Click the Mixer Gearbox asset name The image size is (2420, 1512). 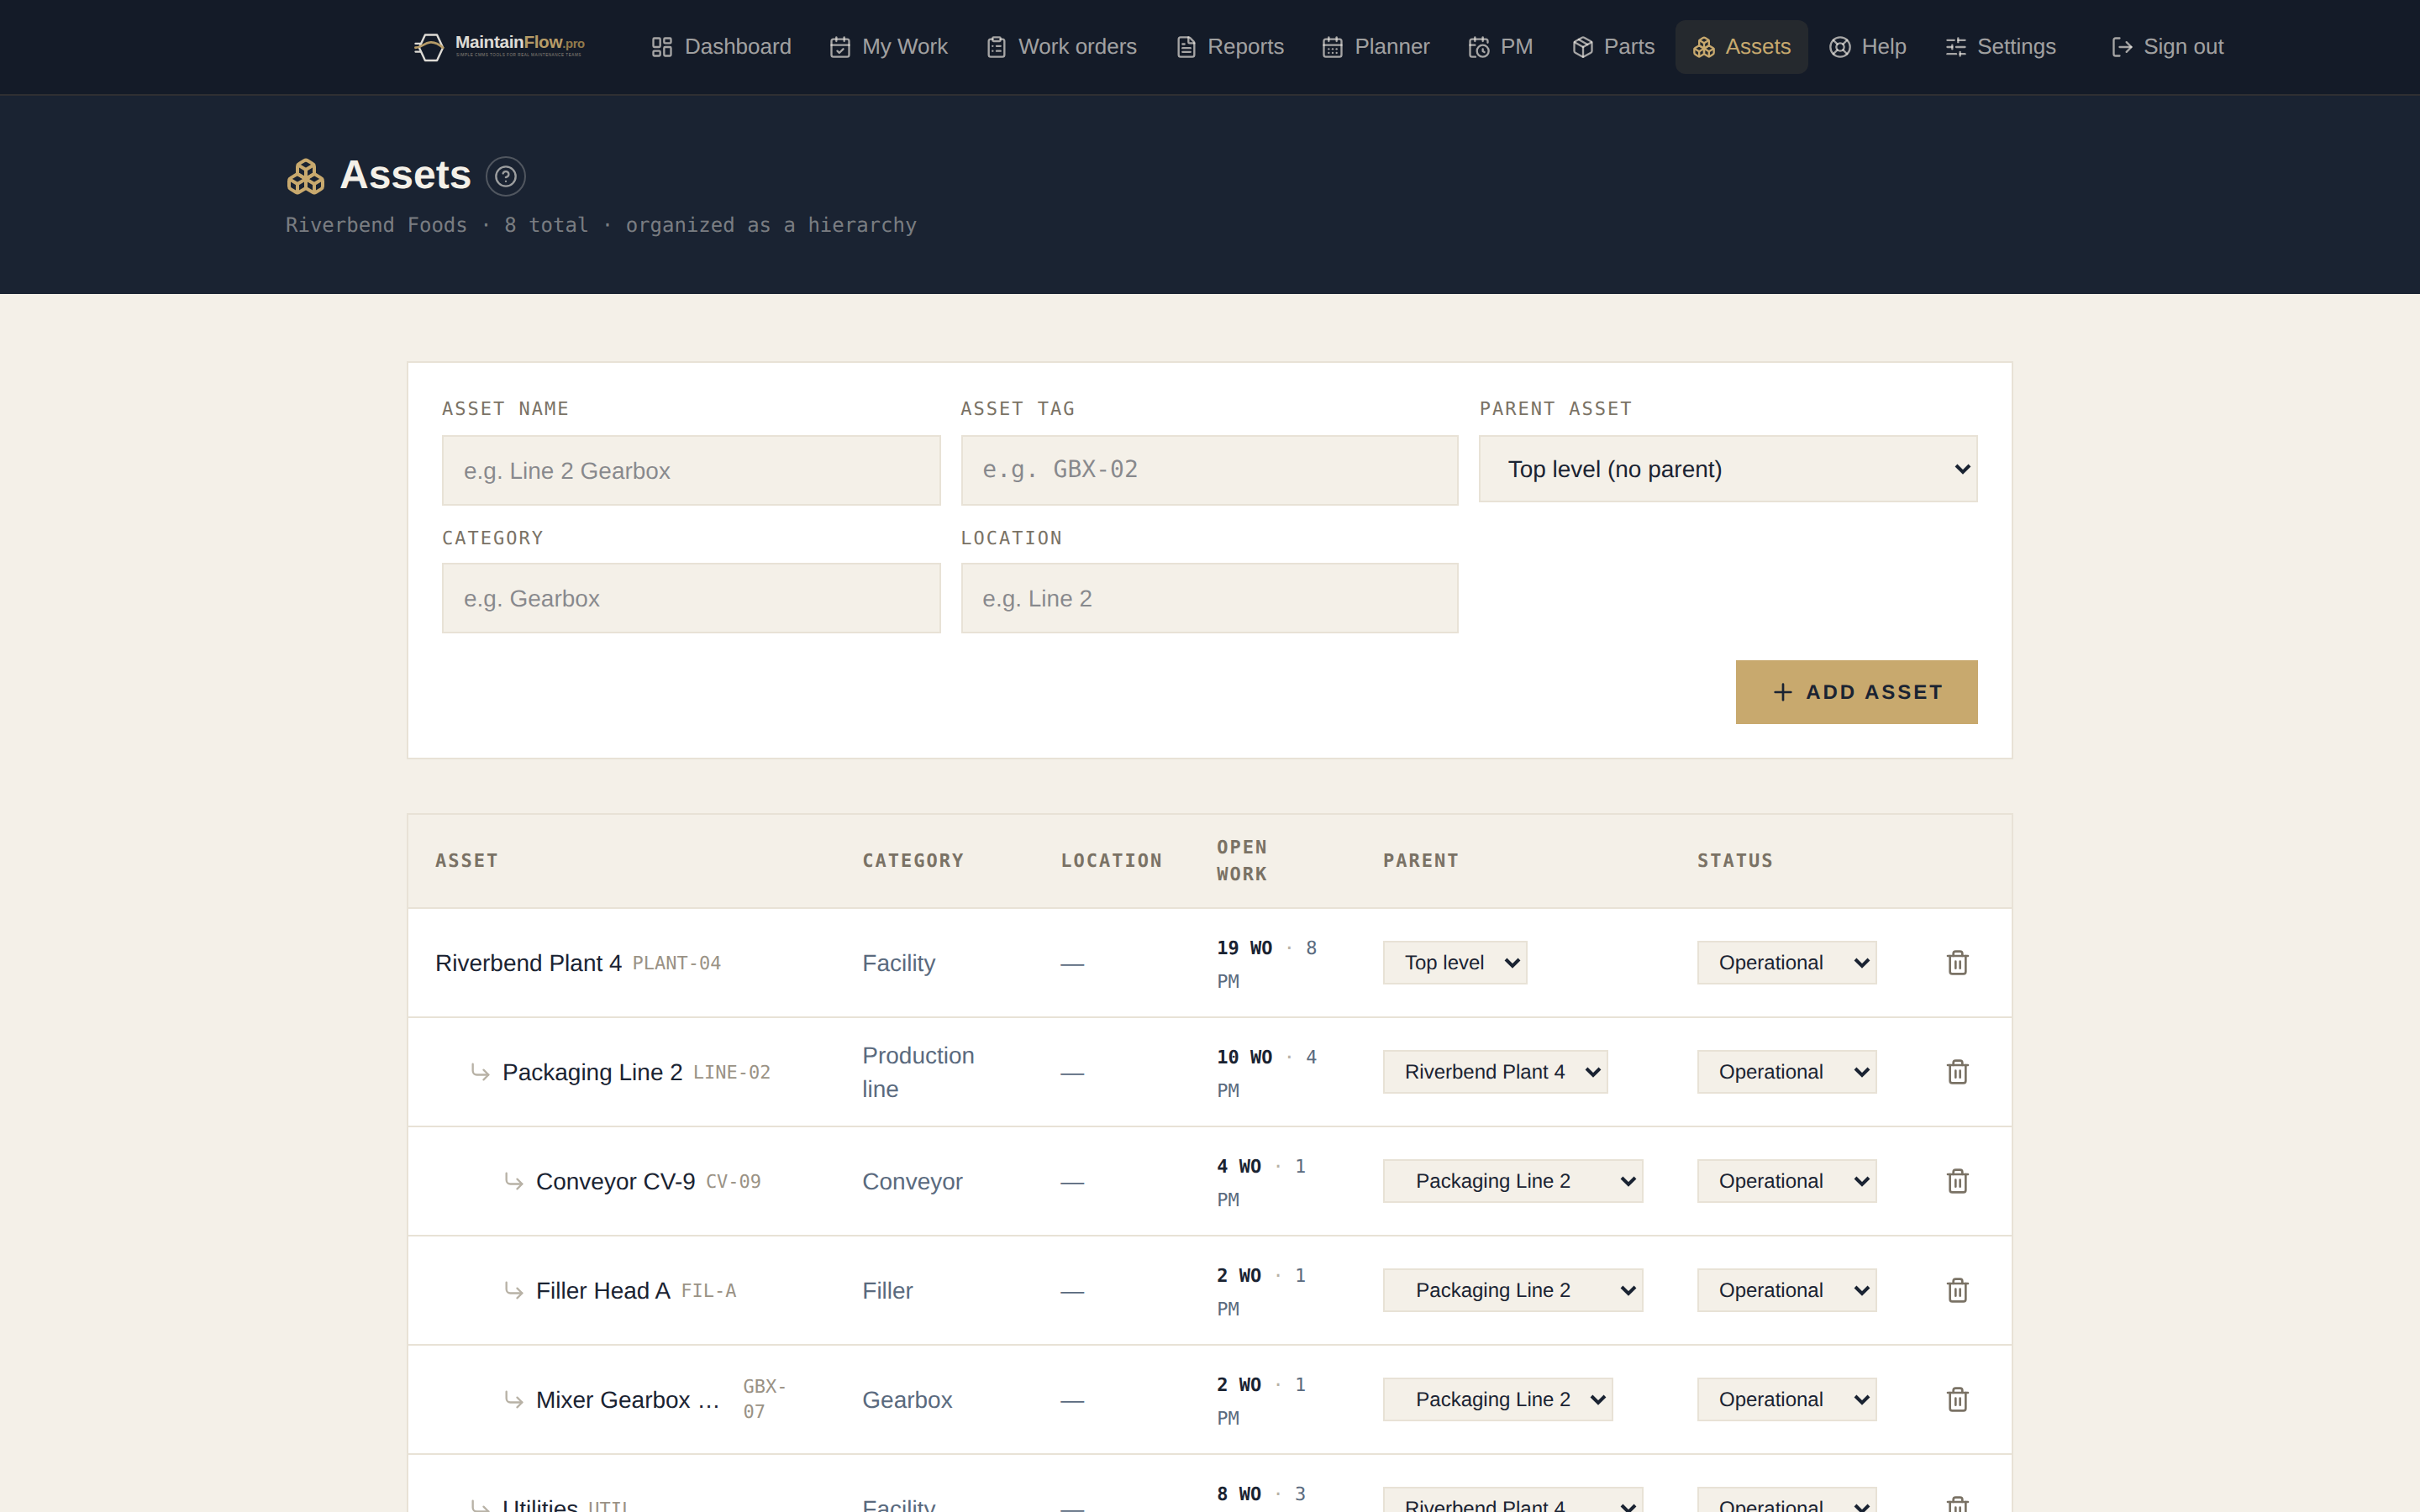[x=628, y=1399]
